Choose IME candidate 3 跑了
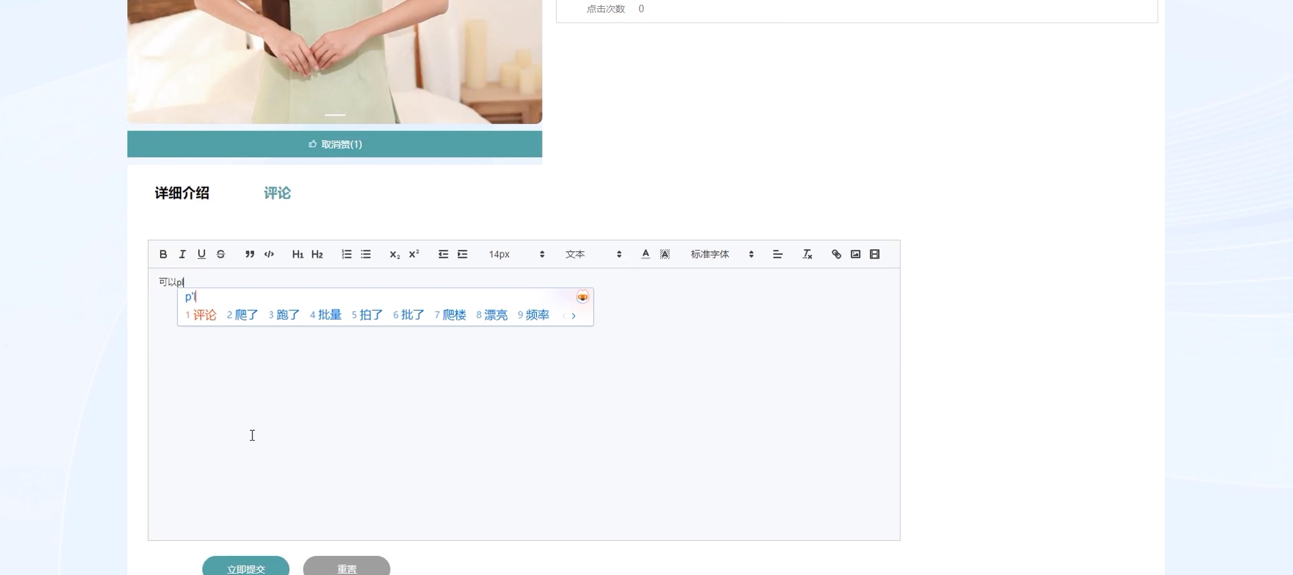This screenshot has width=1293, height=575. [x=284, y=315]
